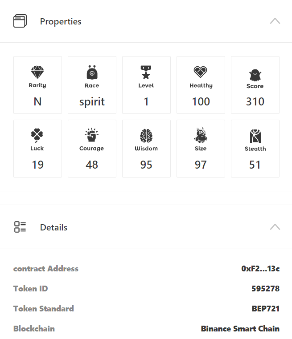
Task: Click the Wisdom brain icon
Action: pos(146,135)
